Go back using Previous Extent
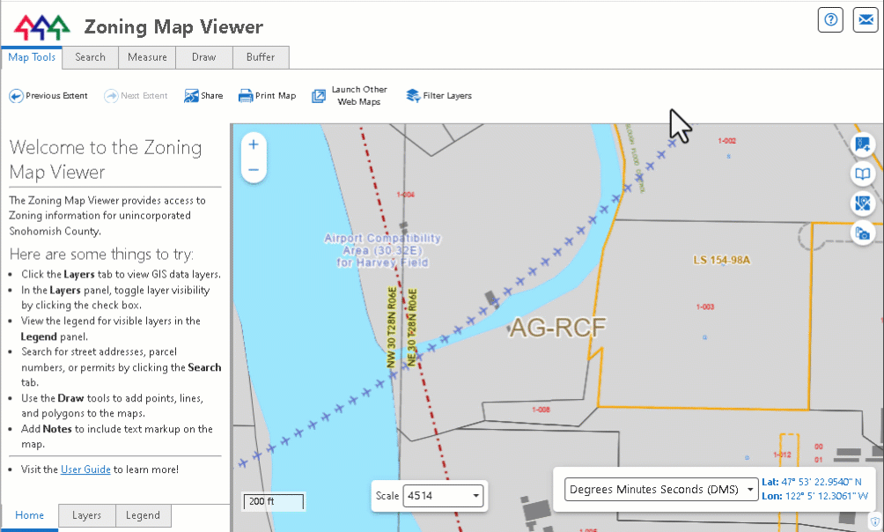 click(48, 96)
